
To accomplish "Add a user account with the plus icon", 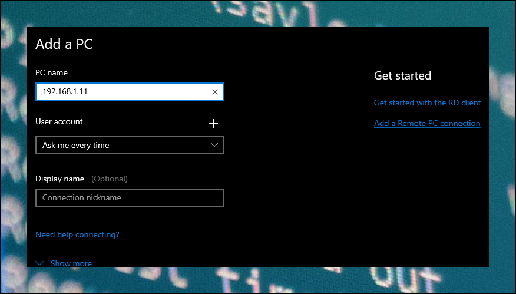I will pyautogui.click(x=214, y=124).
